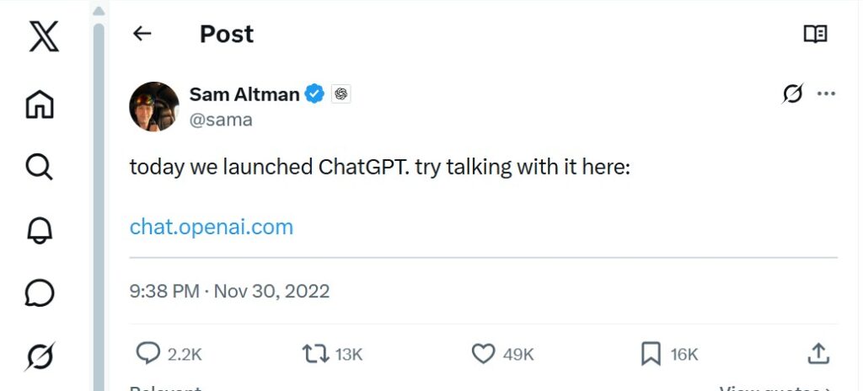This screenshot has width=863, height=391.
Task: Share the post via share icon
Action: coord(818,354)
